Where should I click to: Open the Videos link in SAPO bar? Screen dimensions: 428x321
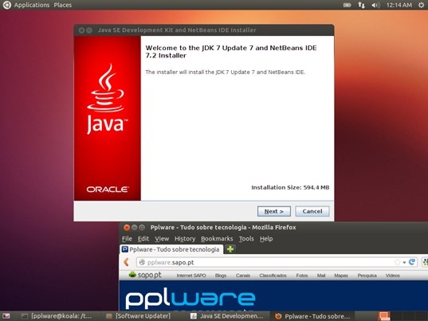[x=392, y=276]
